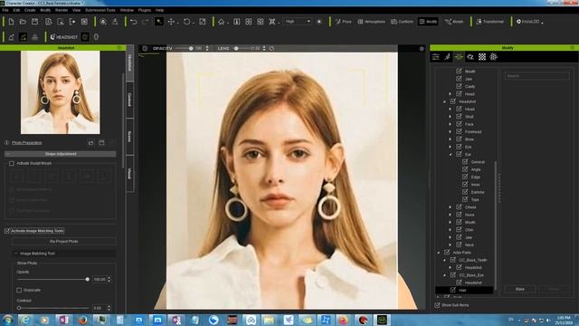Open the Window menu
The image size is (579, 326).
point(127,10)
